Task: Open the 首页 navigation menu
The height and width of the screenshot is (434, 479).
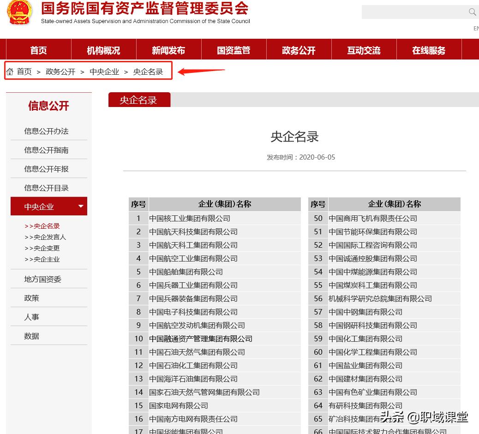Action: pyautogui.click(x=38, y=50)
